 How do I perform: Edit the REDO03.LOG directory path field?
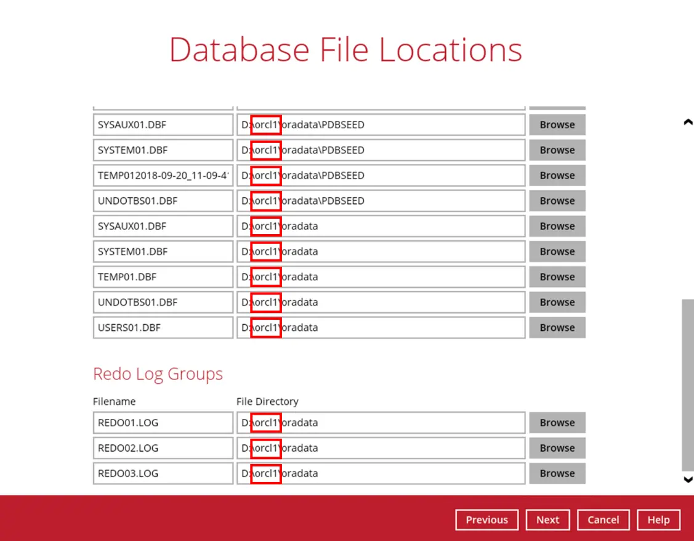pyautogui.click(x=380, y=473)
